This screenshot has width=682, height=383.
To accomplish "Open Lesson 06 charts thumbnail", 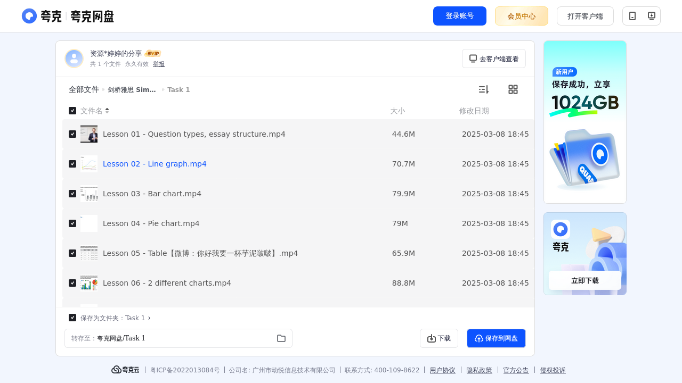I will coord(89,283).
